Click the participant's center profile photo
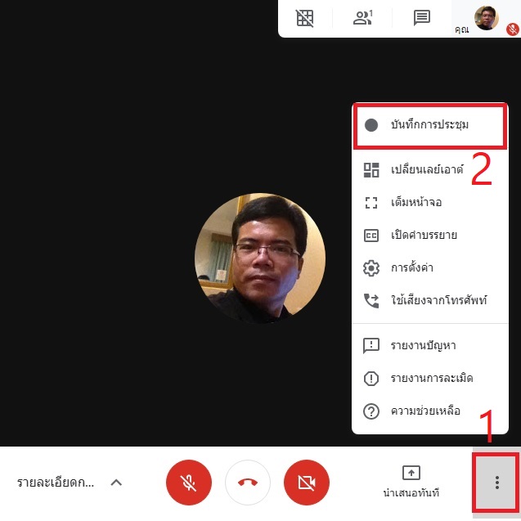 pyautogui.click(x=260, y=258)
